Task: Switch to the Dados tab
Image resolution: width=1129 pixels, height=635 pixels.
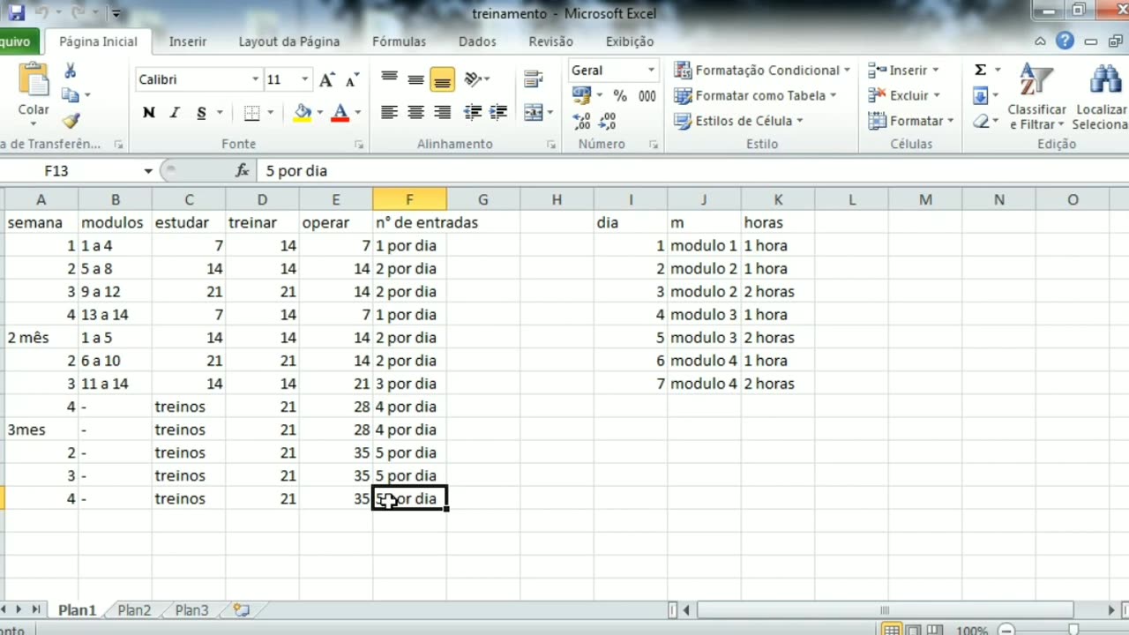Action: coord(477,41)
